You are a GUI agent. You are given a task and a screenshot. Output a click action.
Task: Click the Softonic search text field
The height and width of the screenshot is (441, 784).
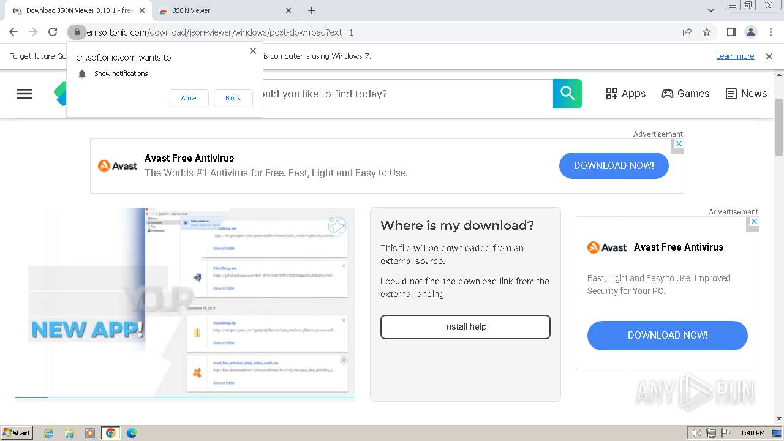tap(408, 94)
